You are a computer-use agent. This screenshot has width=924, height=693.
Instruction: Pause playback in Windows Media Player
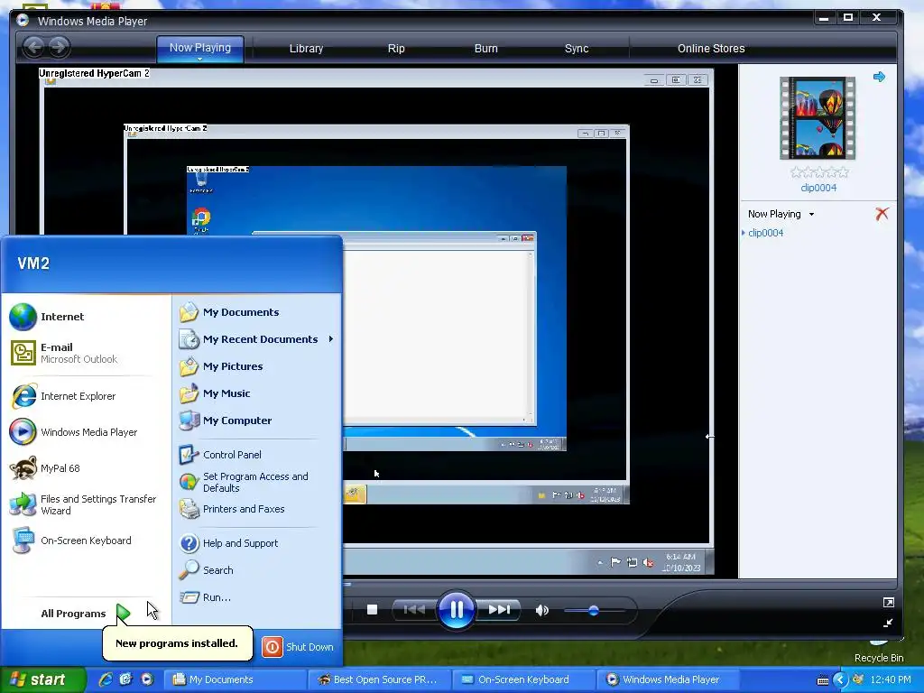pyautogui.click(x=456, y=609)
